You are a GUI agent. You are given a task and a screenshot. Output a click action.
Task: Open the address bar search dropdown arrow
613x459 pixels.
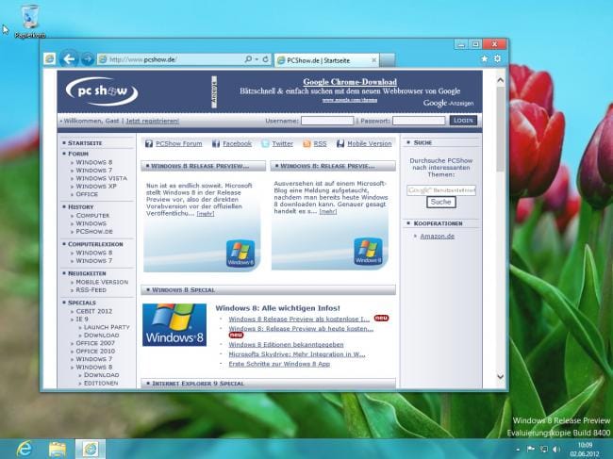point(257,59)
